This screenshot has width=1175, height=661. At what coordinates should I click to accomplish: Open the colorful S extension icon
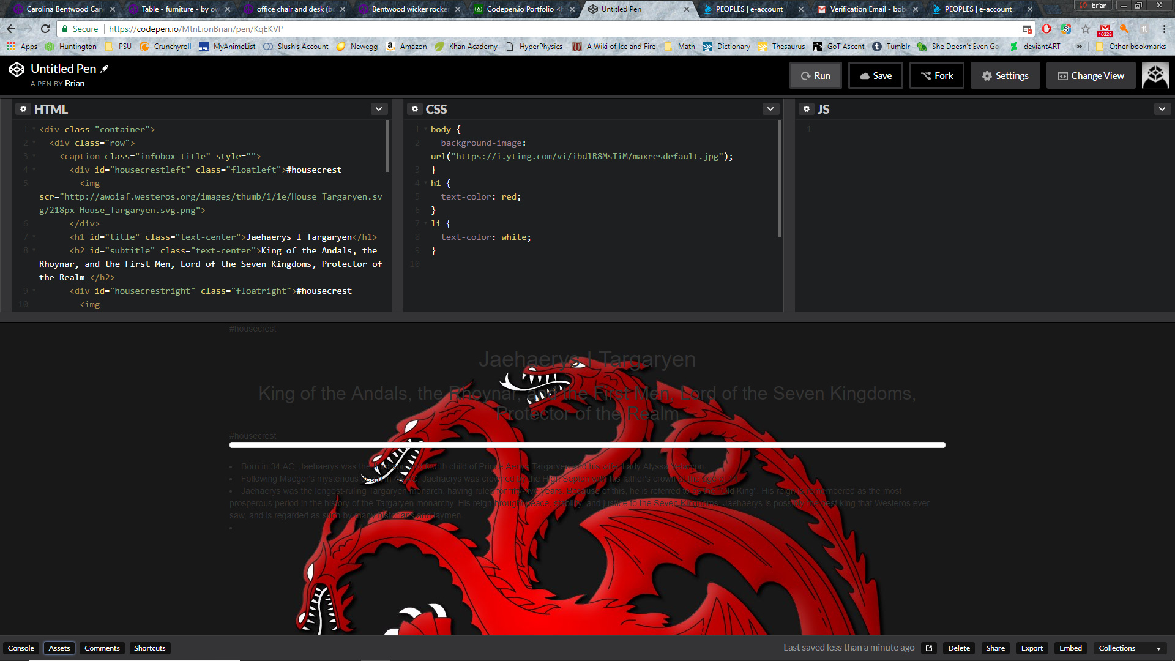click(x=1066, y=29)
